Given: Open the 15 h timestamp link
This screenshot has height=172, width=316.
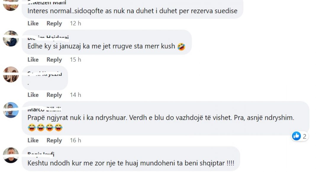Looking at the screenshot, I should [75, 60].
